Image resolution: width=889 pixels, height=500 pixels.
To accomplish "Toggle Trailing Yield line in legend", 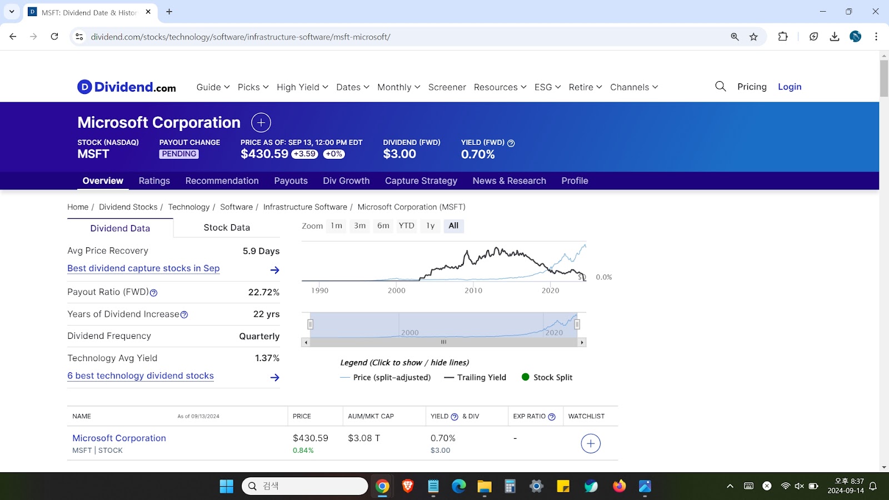I will (x=475, y=378).
